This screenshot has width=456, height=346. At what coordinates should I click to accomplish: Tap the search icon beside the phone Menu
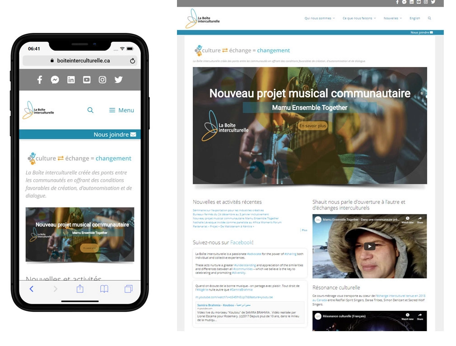(90, 110)
